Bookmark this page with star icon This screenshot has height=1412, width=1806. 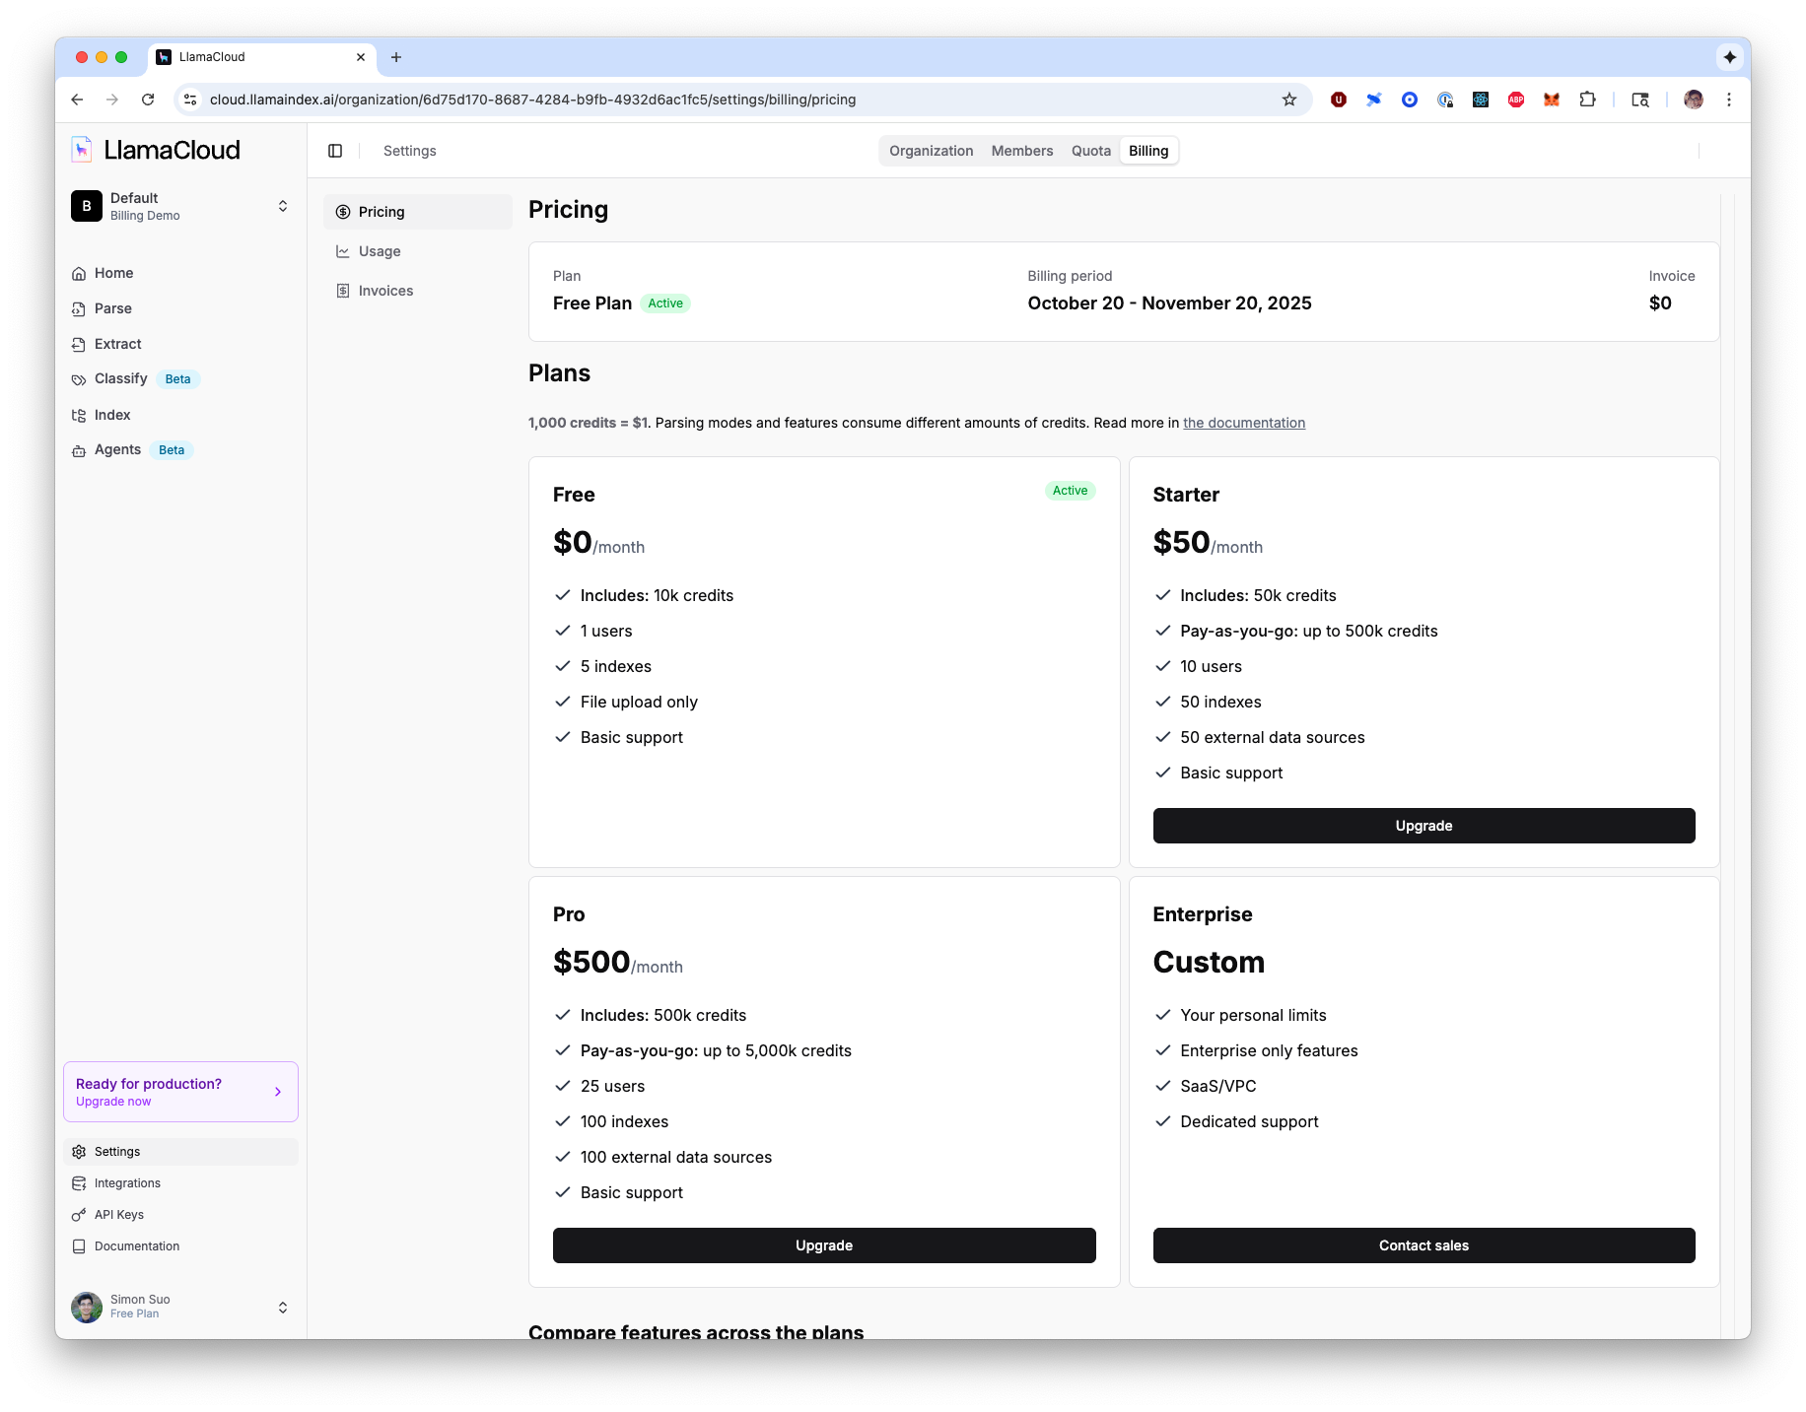[x=1288, y=100]
